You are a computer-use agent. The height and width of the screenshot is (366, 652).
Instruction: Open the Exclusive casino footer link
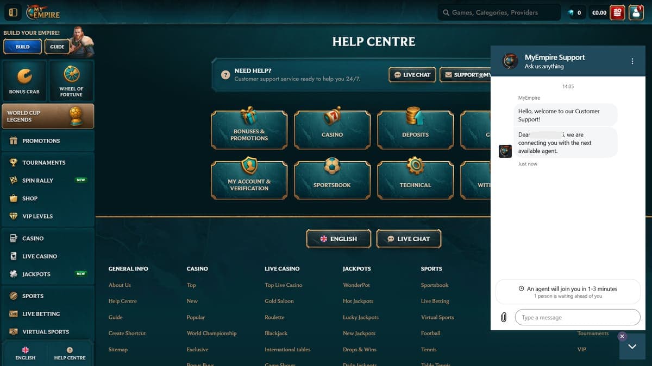pos(197,350)
